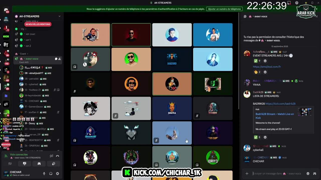Open apps launcher icon in message box
The height and width of the screenshot is (180, 321).
[x=314, y=173]
